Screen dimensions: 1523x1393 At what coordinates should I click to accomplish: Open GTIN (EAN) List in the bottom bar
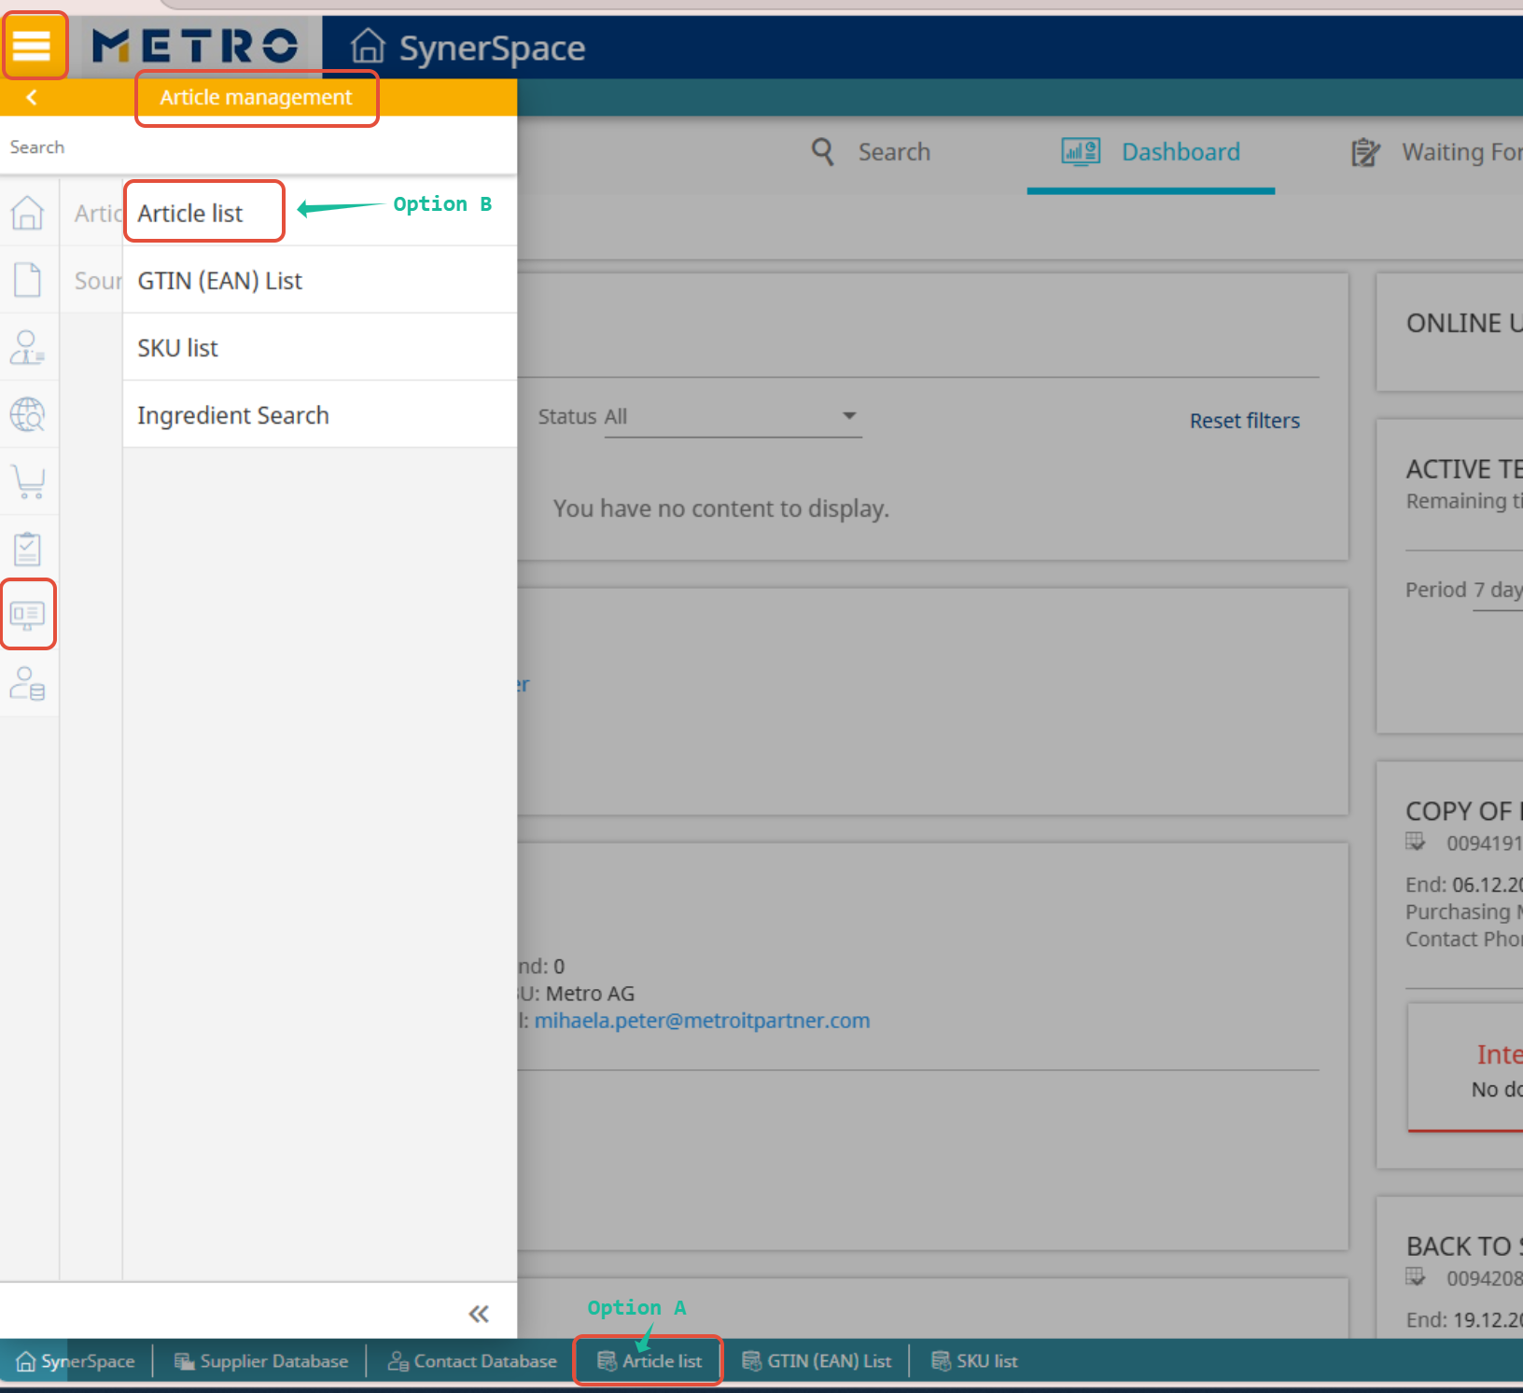(x=817, y=1361)
